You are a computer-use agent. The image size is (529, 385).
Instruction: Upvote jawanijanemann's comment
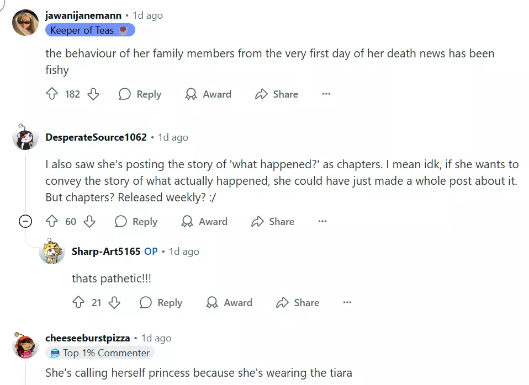pyautogui.click(x=52, y=94)
